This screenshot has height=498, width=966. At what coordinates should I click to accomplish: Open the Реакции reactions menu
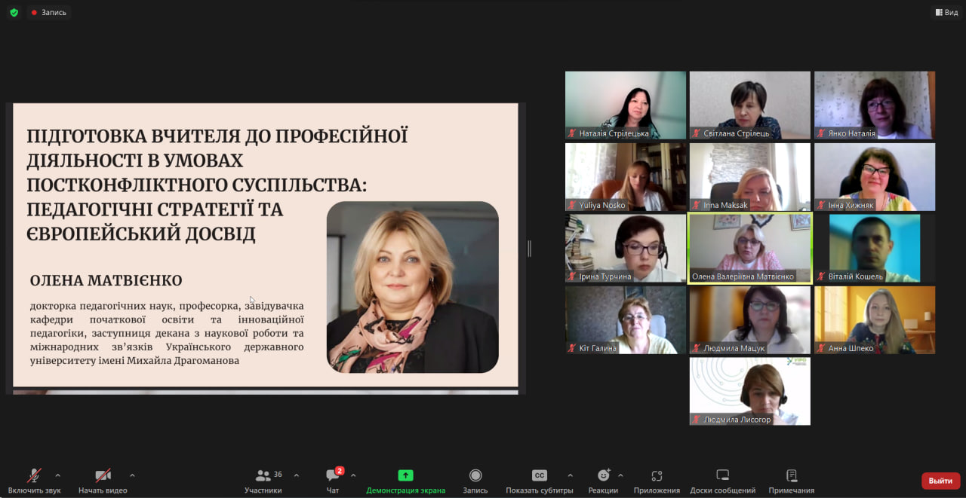[x=603, y=481]
